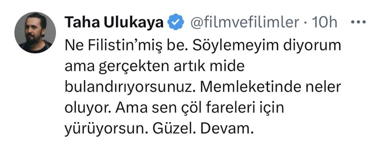The image size is (385, 149).
Task: Open the Taha Ulukaya display name
Action: pyautogui.click(x=115, y=23)
